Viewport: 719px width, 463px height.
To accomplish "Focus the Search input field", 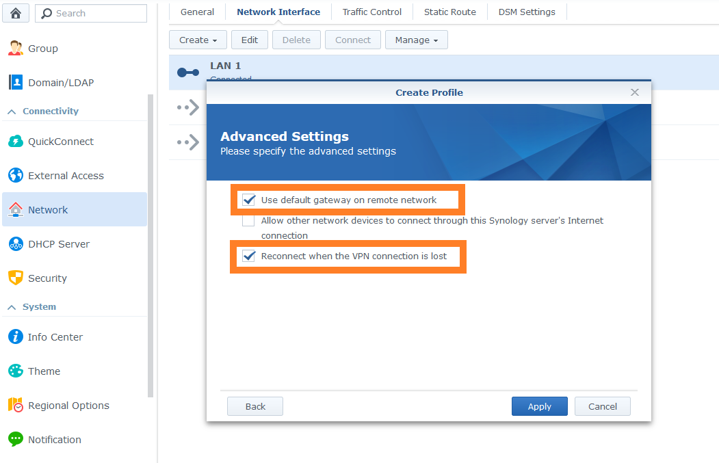I will click(91, 13).
